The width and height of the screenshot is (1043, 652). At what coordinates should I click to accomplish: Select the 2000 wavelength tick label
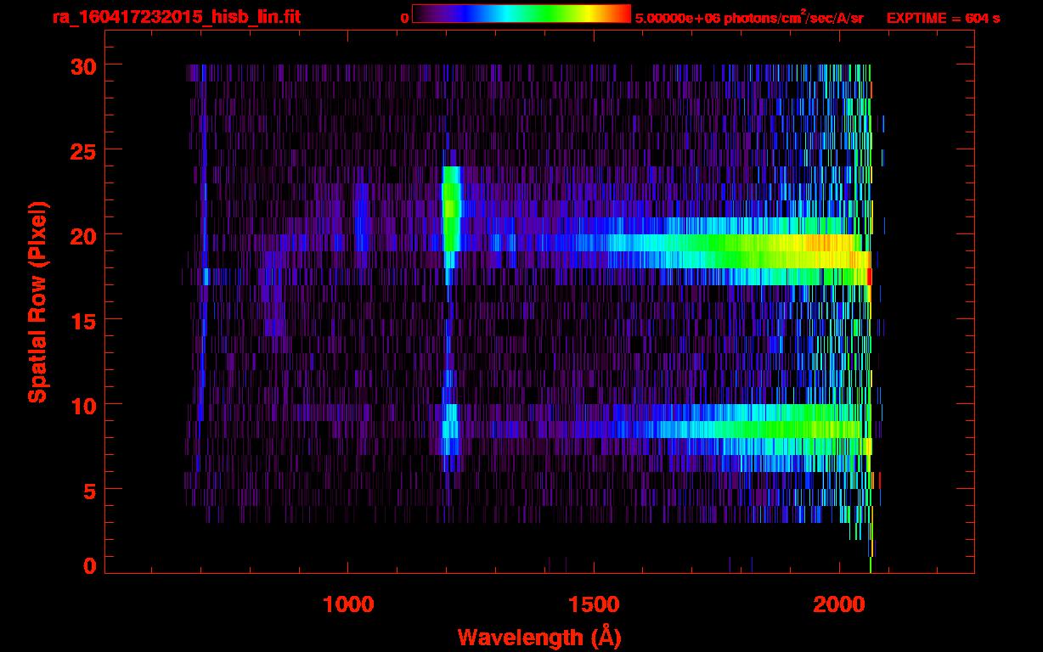837,604
